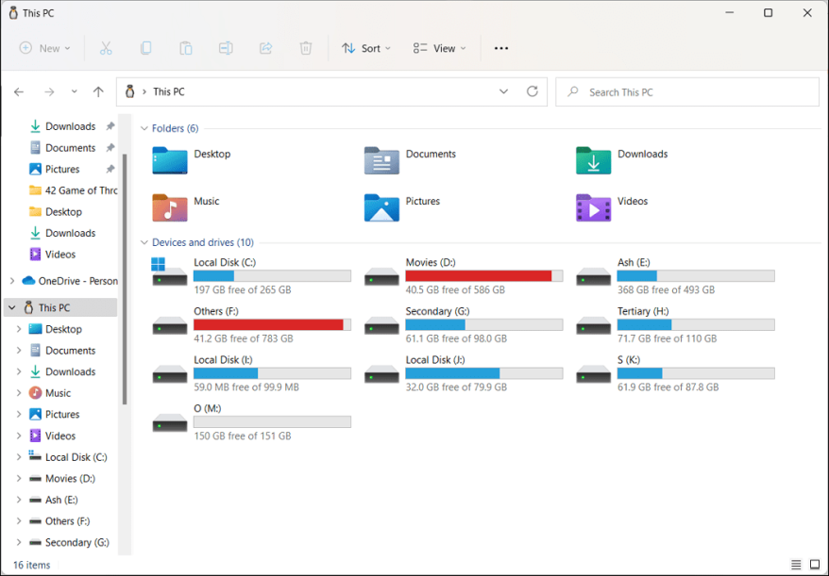Click the Cut scissors icon in toolbar

106,48
